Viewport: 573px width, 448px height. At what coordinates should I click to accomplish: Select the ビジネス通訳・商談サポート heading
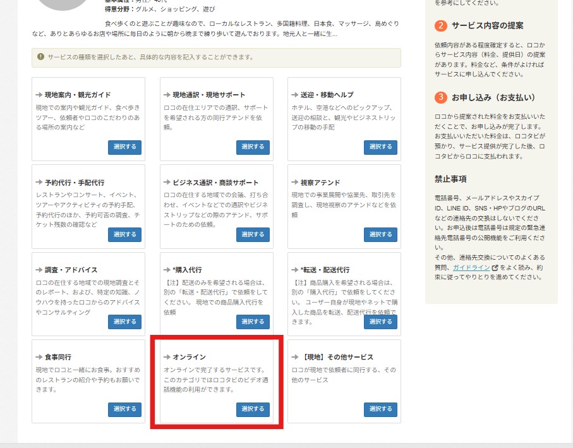pyautogui.click(x=215, y=183)
